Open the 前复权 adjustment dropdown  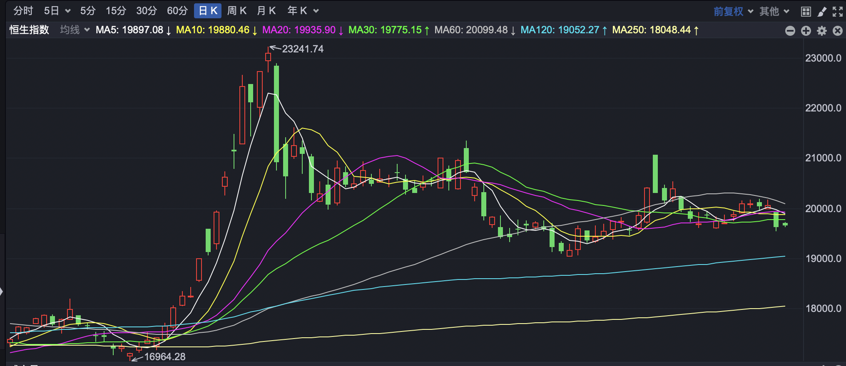733,11
